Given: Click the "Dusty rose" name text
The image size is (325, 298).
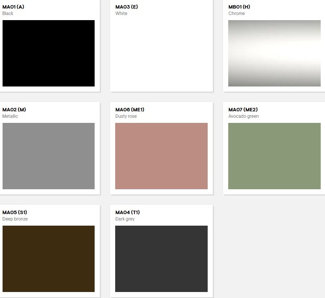Looking at the screenshot, I should pos(126,116).
